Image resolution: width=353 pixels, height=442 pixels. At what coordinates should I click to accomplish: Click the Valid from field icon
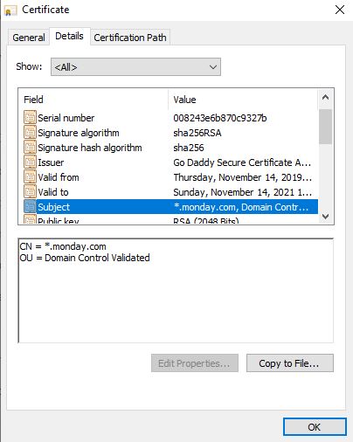click(30, 177)
